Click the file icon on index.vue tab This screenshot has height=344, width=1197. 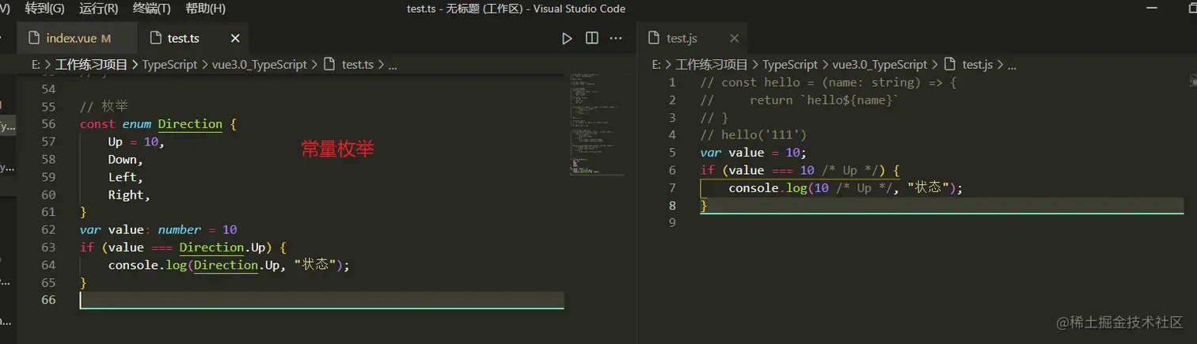(x=32, y=38)
